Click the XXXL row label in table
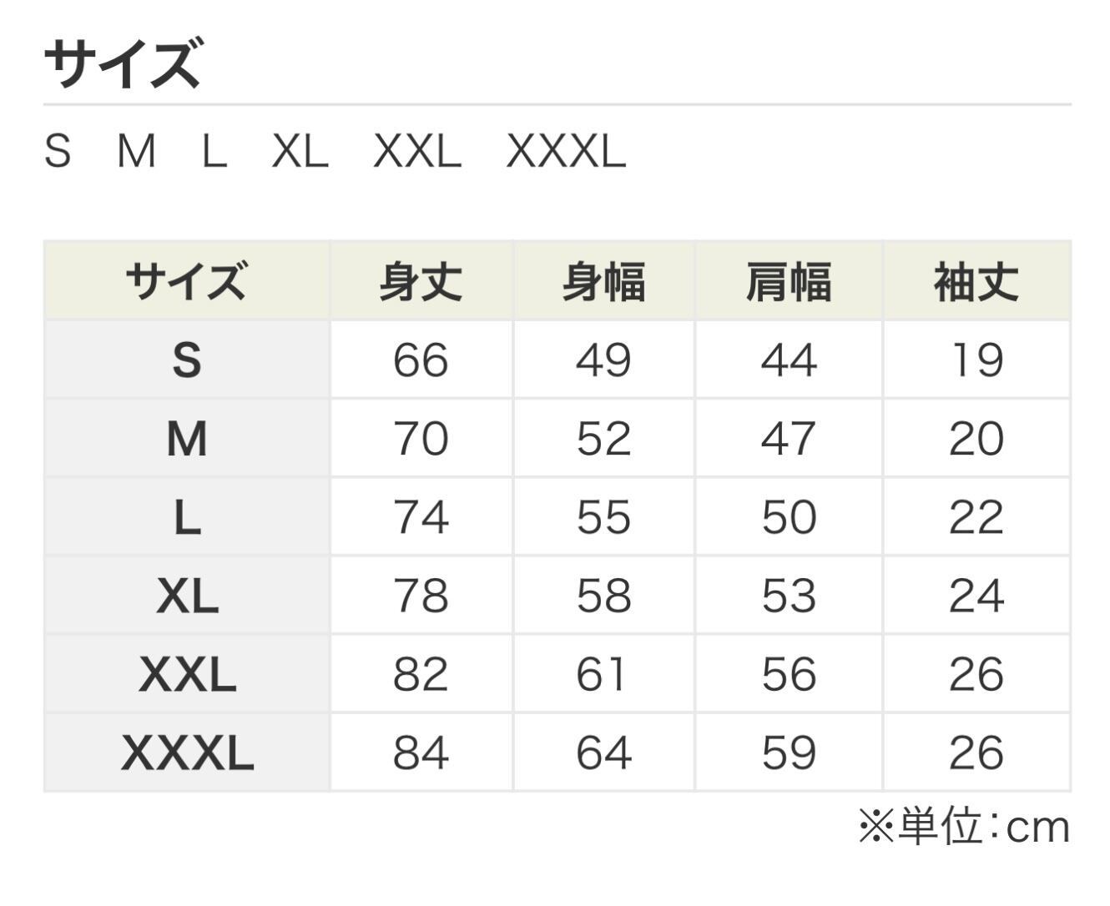 click(x=187, y=752)
